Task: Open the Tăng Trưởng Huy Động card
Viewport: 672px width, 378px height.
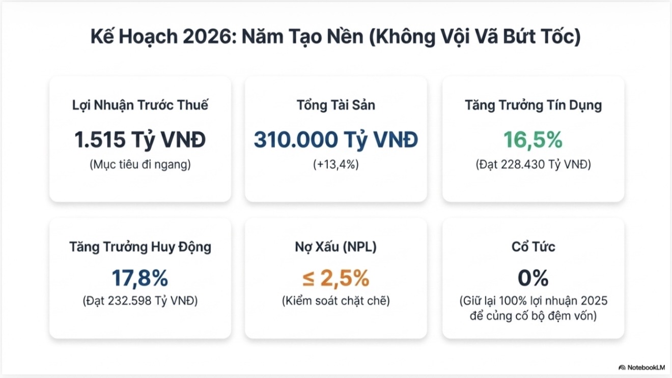Action: 140,278
